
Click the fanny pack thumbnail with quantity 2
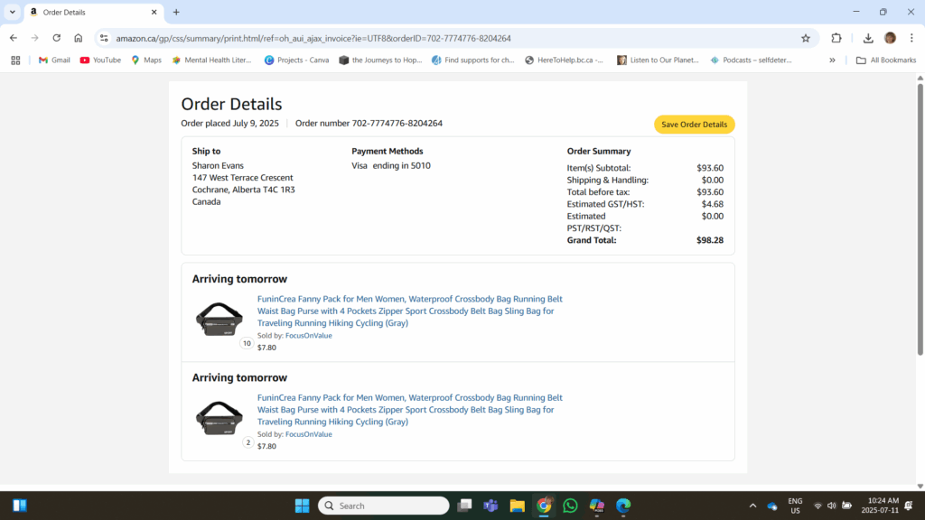219,417
